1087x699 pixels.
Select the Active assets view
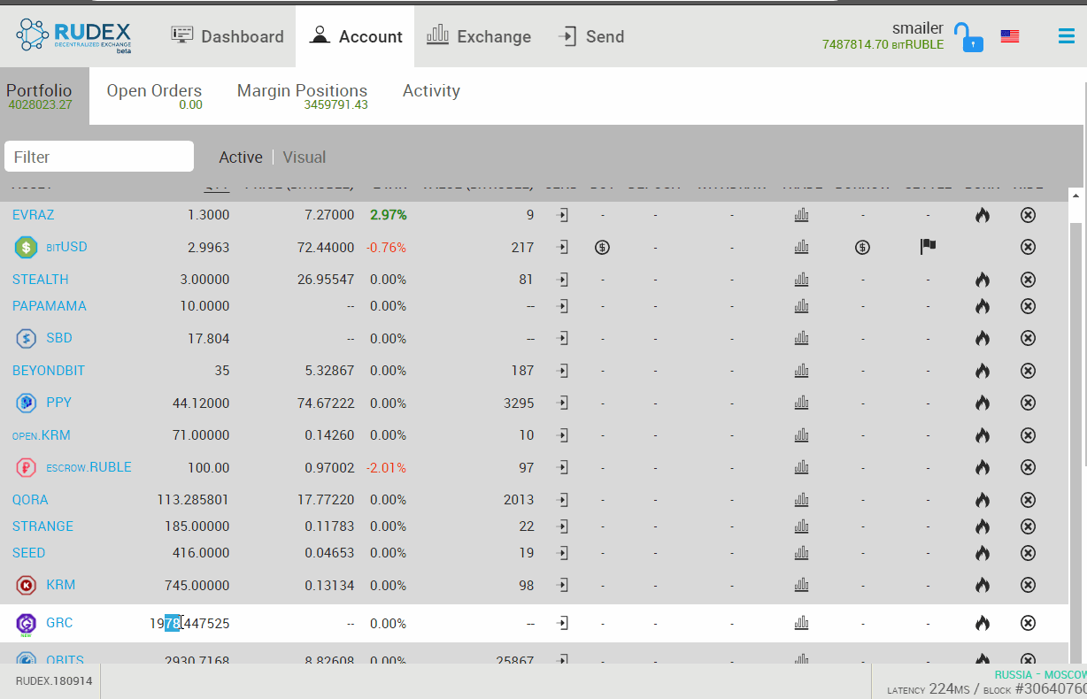241,157
